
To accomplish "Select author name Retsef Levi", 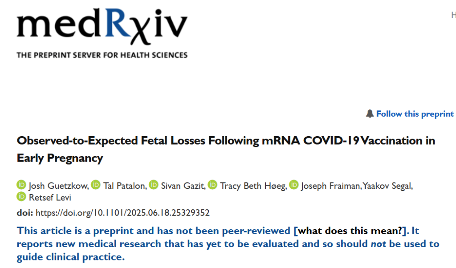I will (x=50, y=197).
